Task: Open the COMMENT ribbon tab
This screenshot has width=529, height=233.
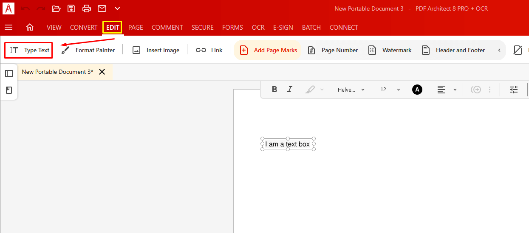Action: (167, 27)
